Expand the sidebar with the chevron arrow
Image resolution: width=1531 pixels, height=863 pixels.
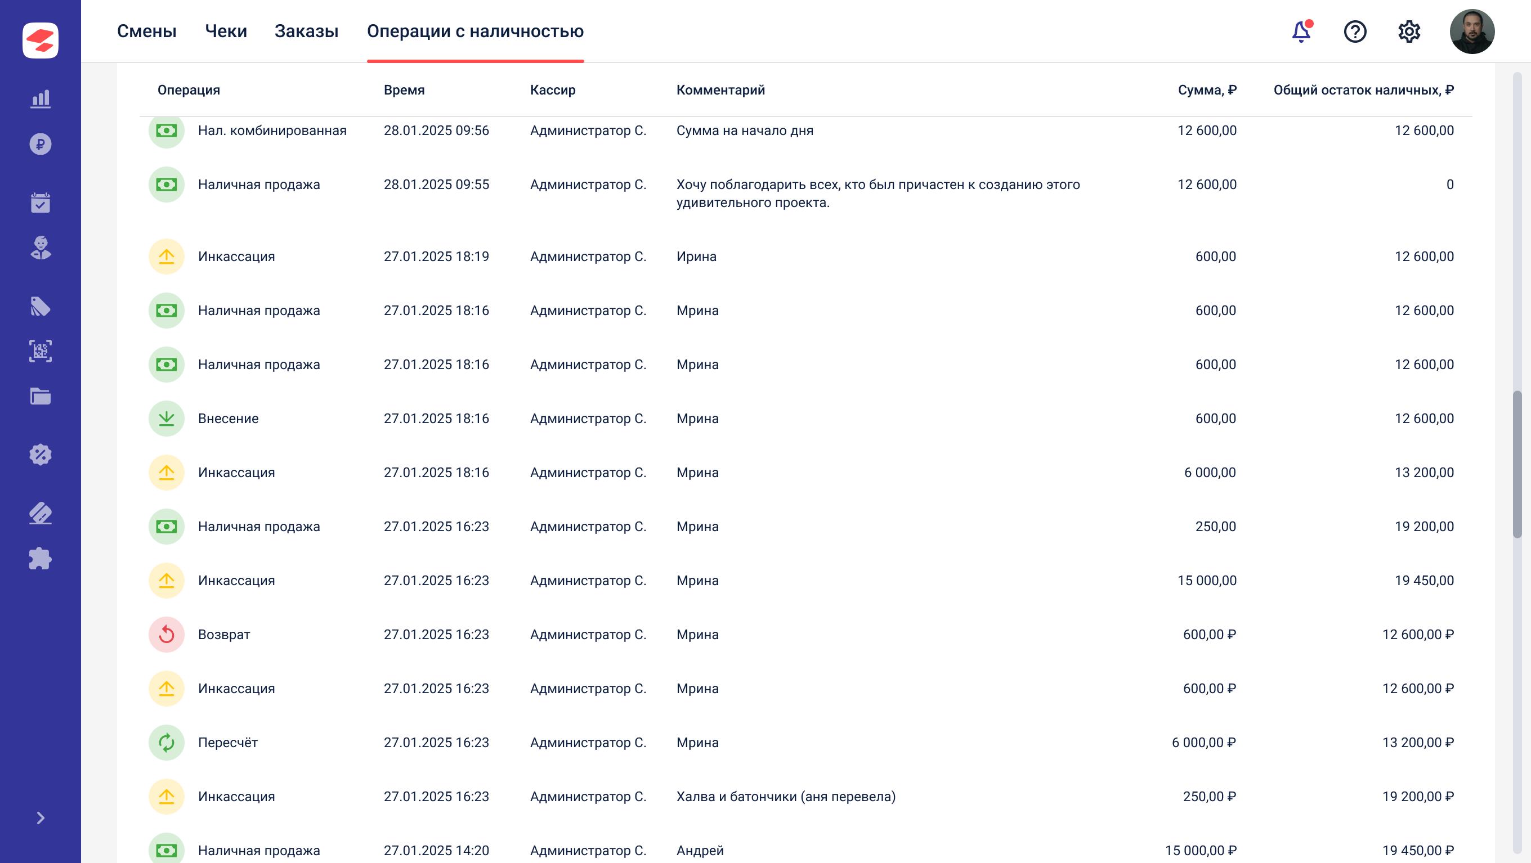tap(41, 818)
